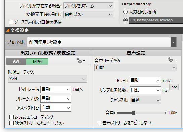Open the フレーム / 秒 combo box
The width and height of the screenshot is (183, 132).
[56, 98]
